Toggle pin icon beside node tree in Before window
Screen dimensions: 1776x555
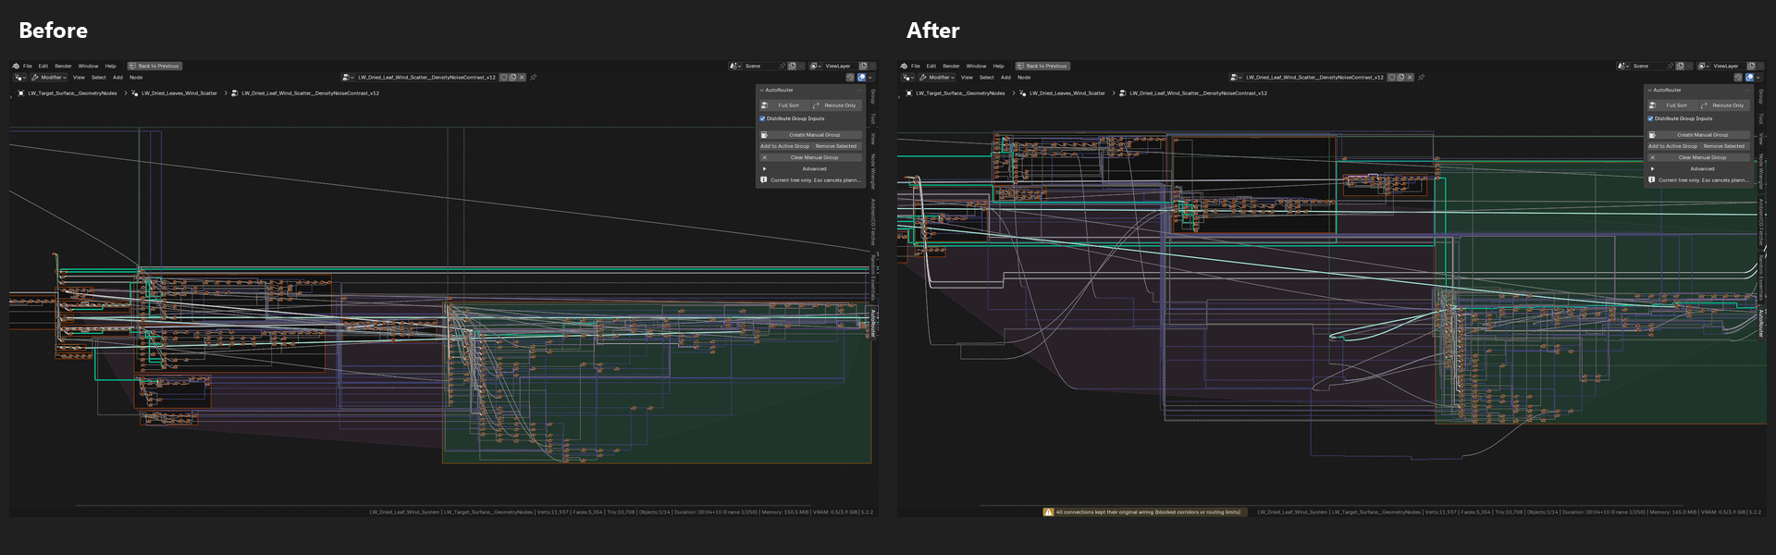(533, 78)
